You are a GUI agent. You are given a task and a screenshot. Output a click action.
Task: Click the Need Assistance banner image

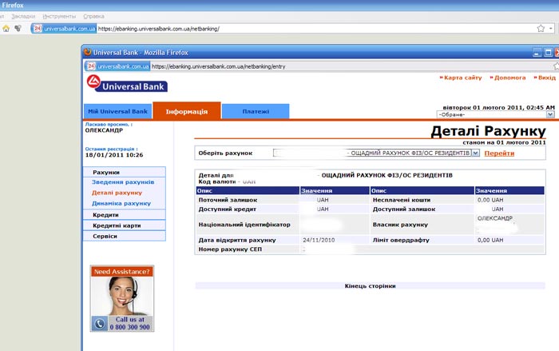tap(122, 298)
